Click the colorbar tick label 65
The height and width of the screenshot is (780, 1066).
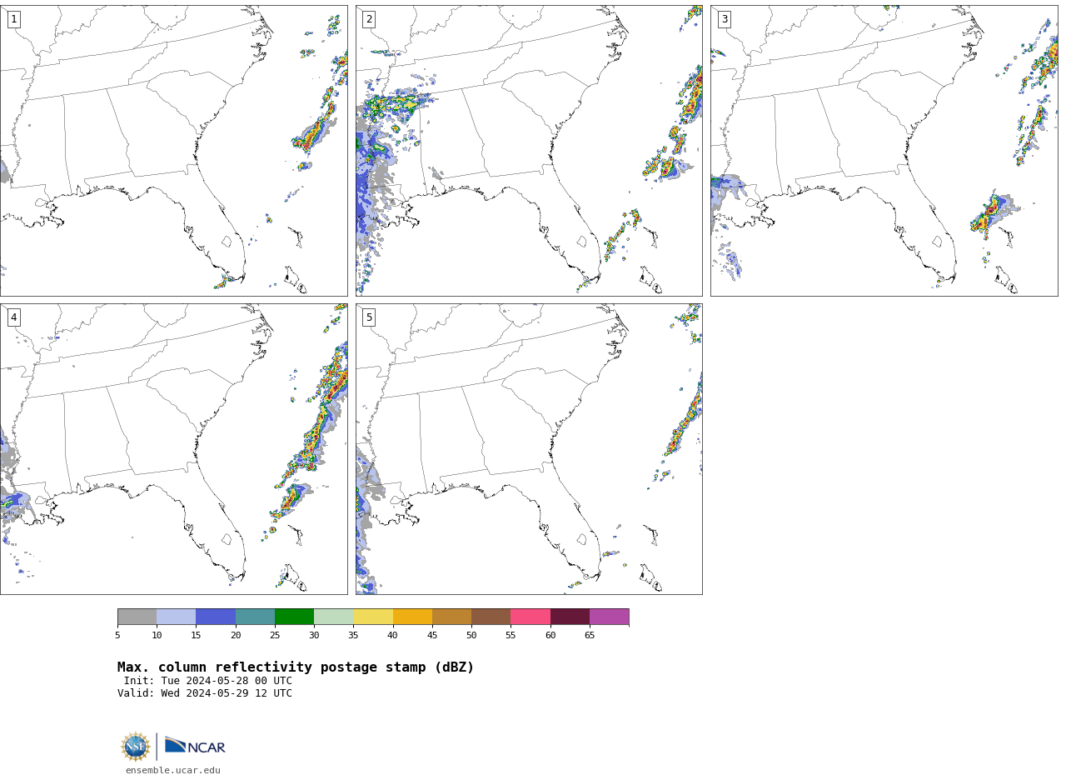pos(590,635)
